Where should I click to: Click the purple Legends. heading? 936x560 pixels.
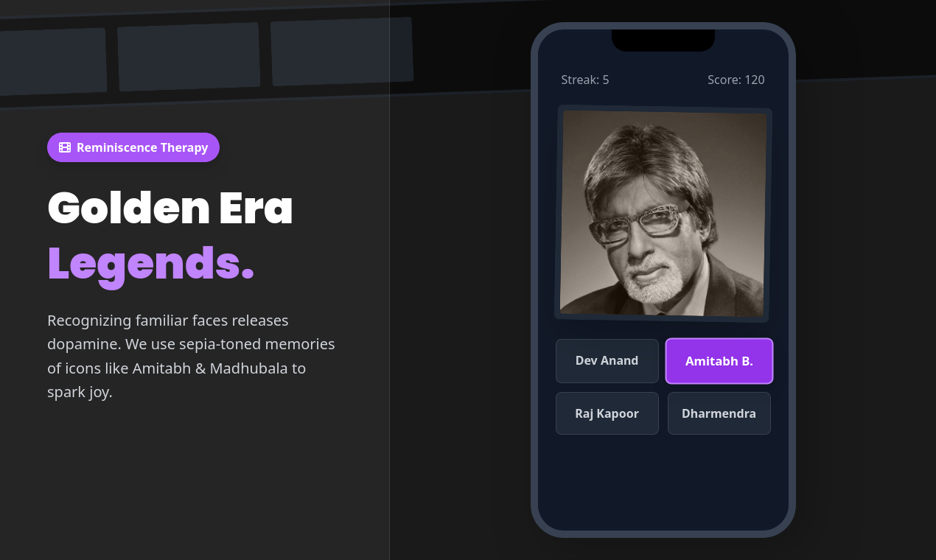[151, 263]
